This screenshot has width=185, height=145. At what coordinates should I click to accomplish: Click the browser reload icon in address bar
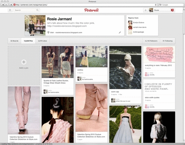tap(156, 5)
